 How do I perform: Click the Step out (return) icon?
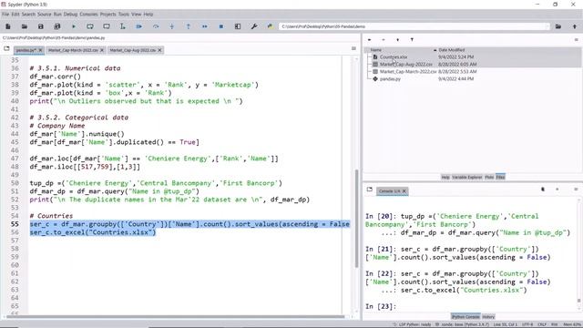(x=189, y=26)
